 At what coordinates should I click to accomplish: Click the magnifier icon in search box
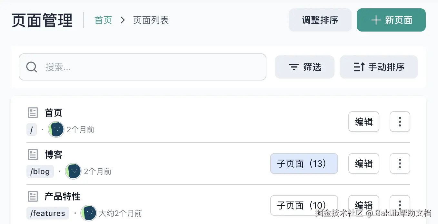click(32, 67)
